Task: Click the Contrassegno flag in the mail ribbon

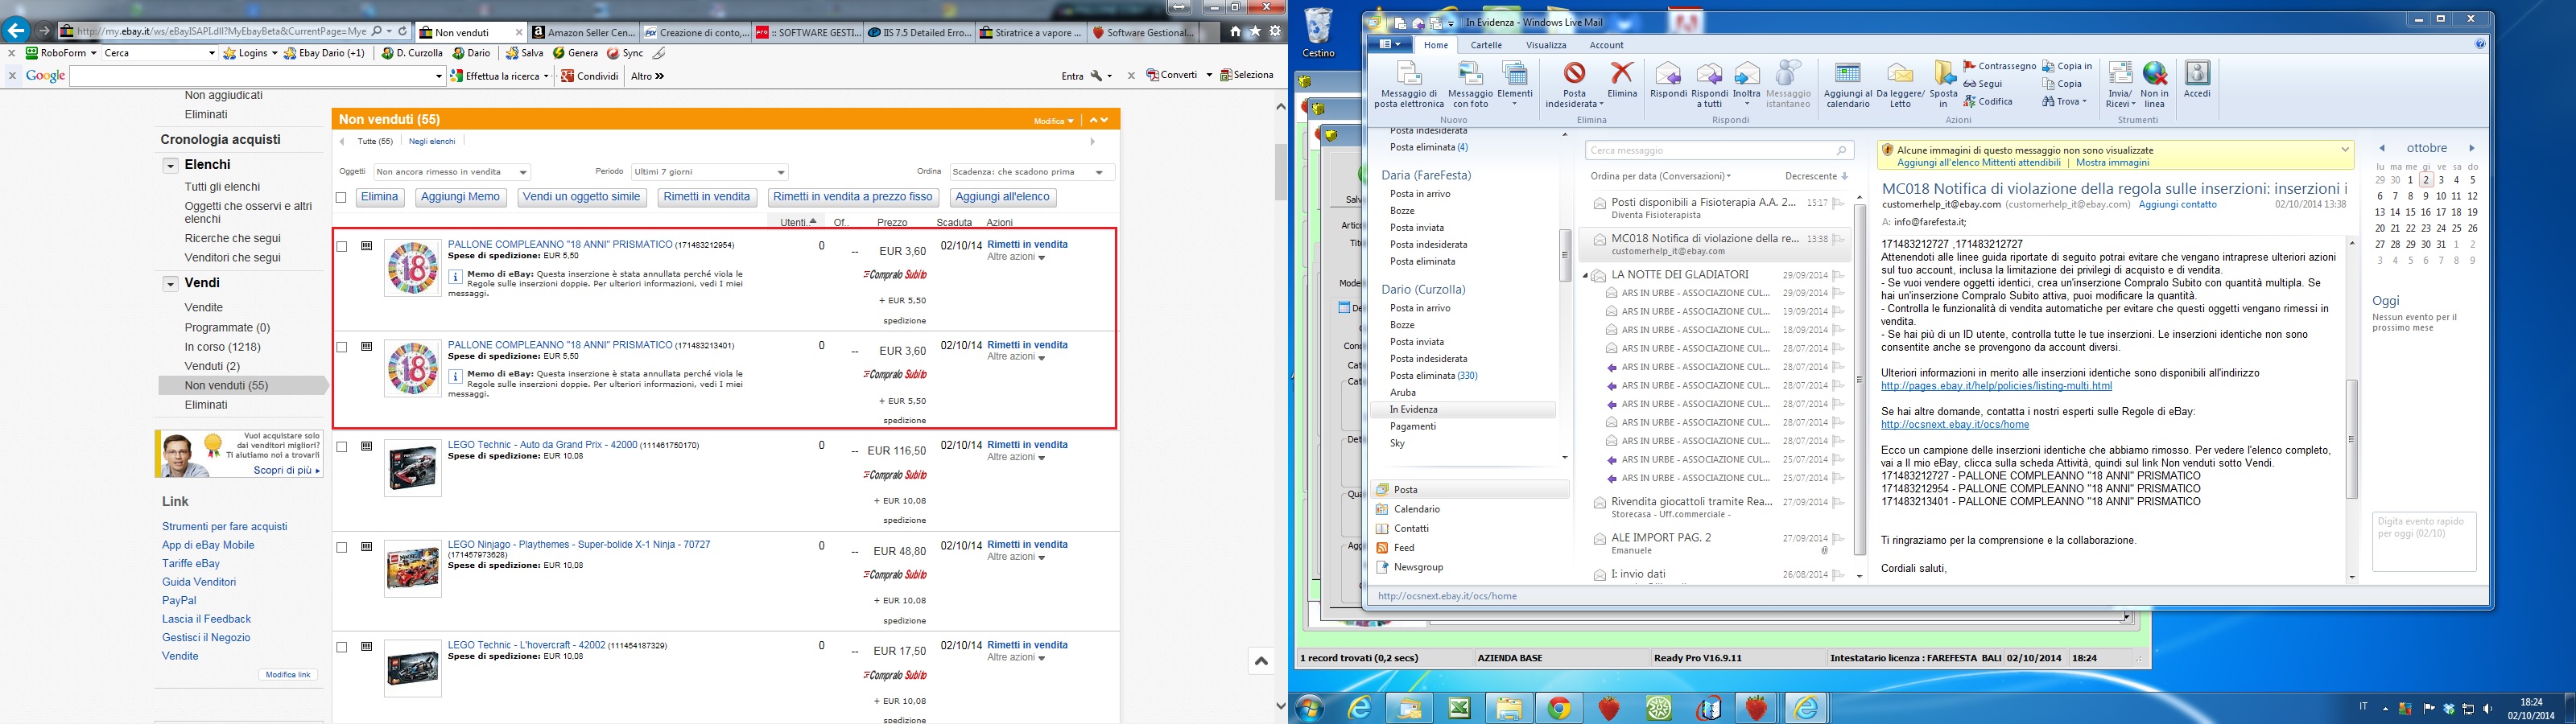Action: click(x=2000, y=66)
